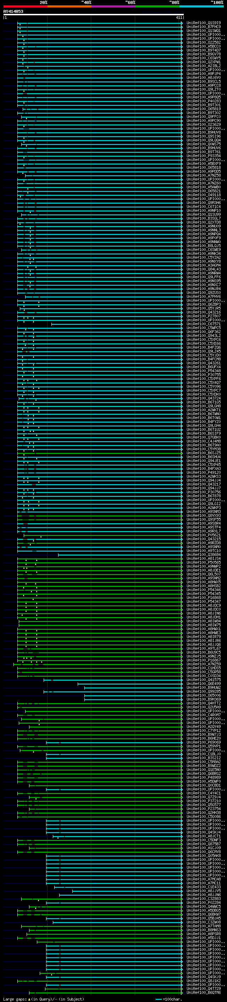The width and height of the screenshot is (227, 1002).
Task: Select the UniRef100_A8J6V0 label
Action: click(x=204, y=77)
